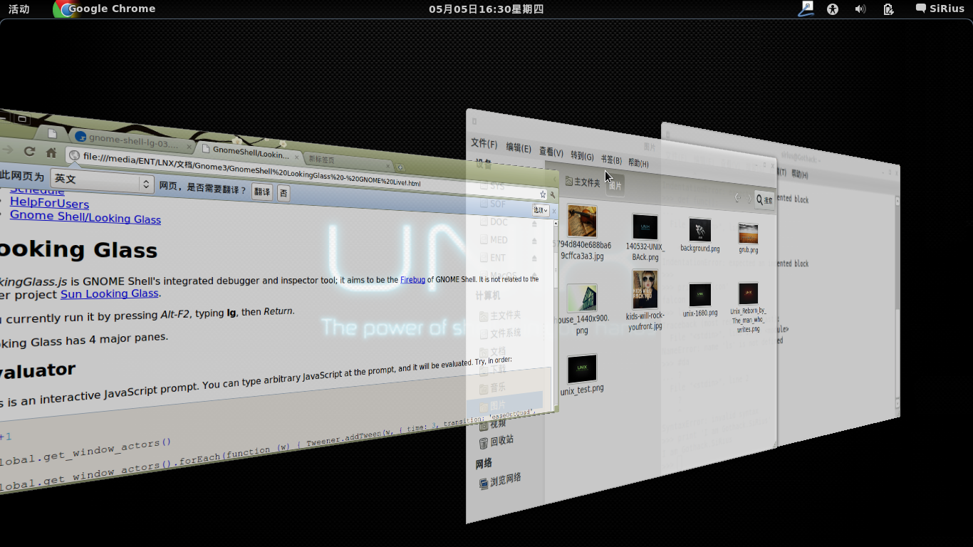The height and width of the screenshot is (547, 973).
Task: Open a new tab with plus button
Action: click(x=400, y=167)
